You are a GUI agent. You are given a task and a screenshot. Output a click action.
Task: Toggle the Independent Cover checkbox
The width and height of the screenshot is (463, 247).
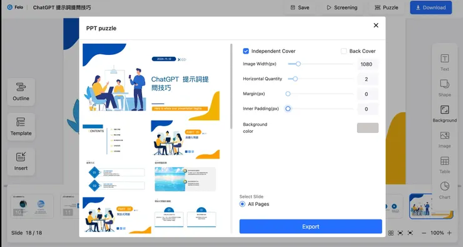point(246,51)
